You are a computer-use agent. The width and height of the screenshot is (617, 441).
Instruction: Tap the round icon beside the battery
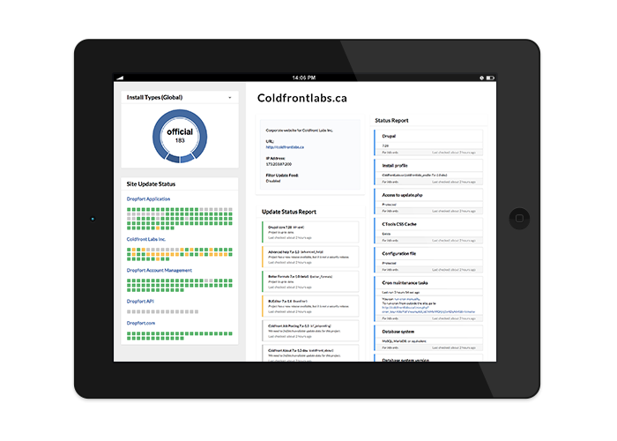click(481, 78)
